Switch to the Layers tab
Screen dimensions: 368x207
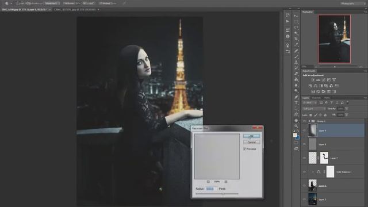point(305,98)
